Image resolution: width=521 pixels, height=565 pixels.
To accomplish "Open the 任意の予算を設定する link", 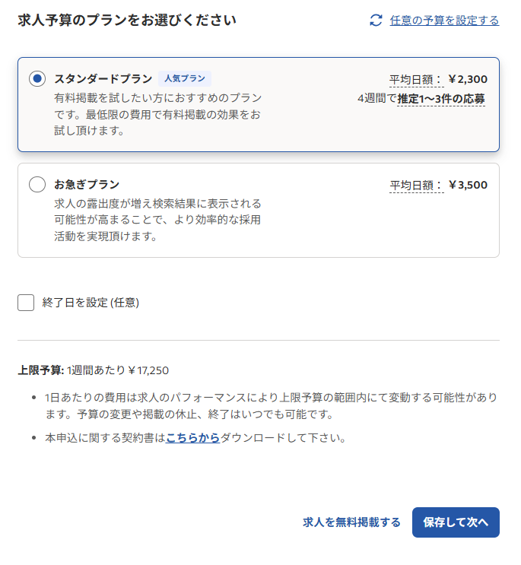I will [444, 21].
